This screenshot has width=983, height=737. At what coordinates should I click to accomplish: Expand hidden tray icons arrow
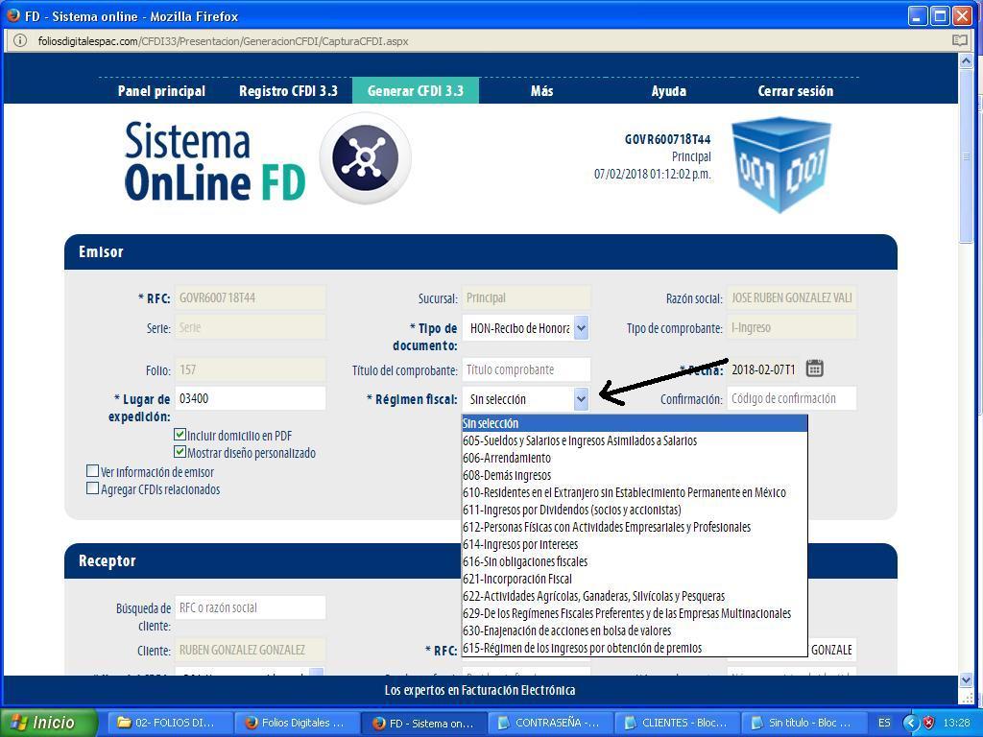911,723
